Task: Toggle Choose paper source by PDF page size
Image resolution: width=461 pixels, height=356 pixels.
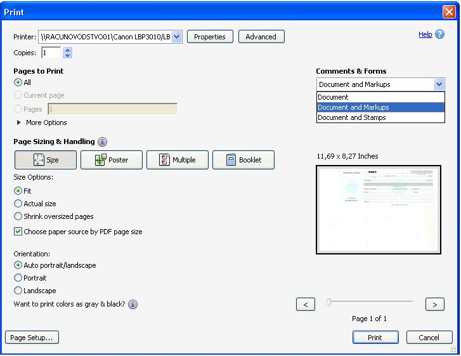Action: point(18,232)
